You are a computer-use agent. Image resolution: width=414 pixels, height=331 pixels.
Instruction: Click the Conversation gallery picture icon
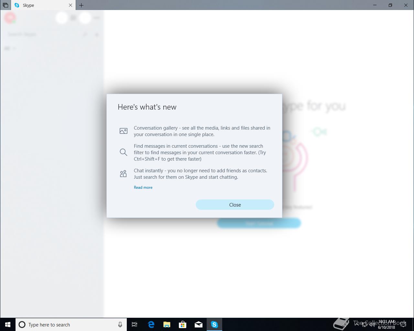point(123,131)
